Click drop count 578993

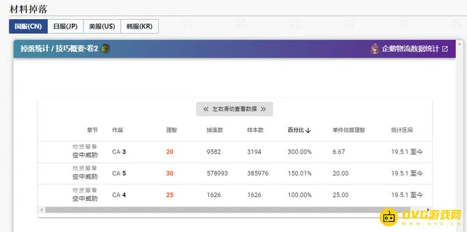point(217,173)
